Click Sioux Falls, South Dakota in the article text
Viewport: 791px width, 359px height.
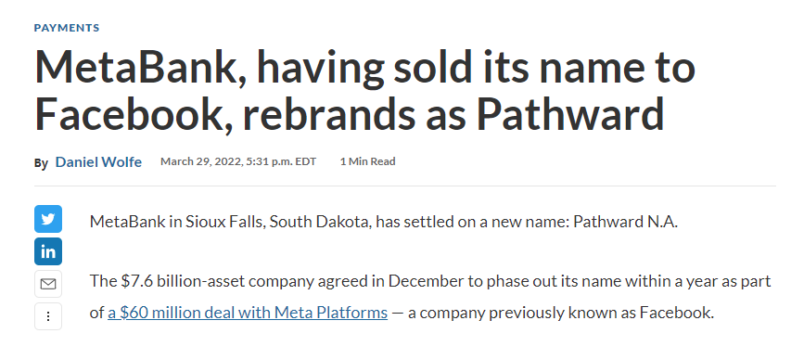coord(277,222)
